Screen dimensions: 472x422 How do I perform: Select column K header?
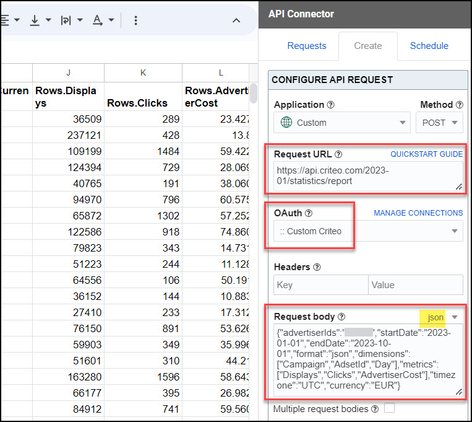[x=143, y=73]
